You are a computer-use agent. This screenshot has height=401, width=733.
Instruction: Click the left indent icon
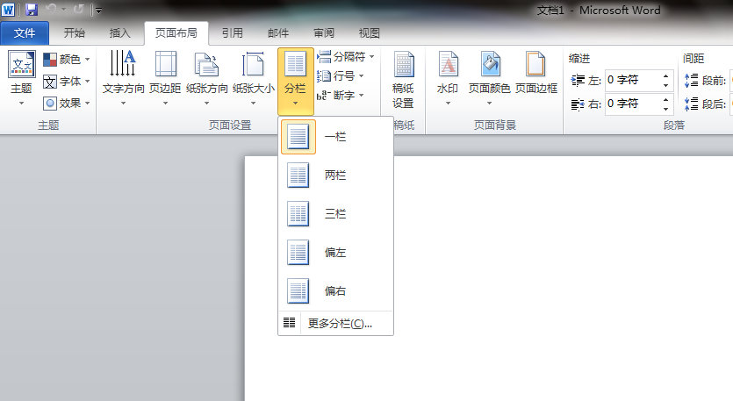pyautogui.click(x=578, y=81)
